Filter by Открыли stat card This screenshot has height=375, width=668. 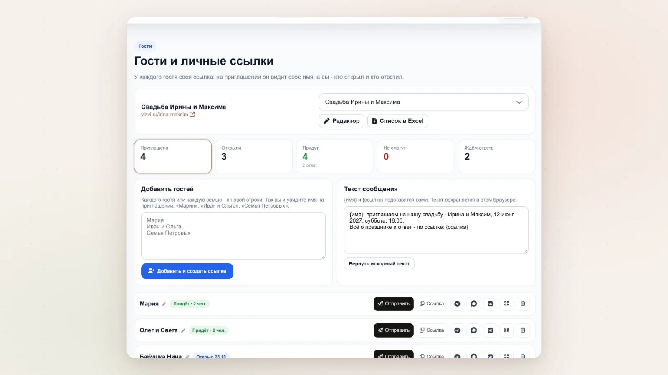coord(254,156)
